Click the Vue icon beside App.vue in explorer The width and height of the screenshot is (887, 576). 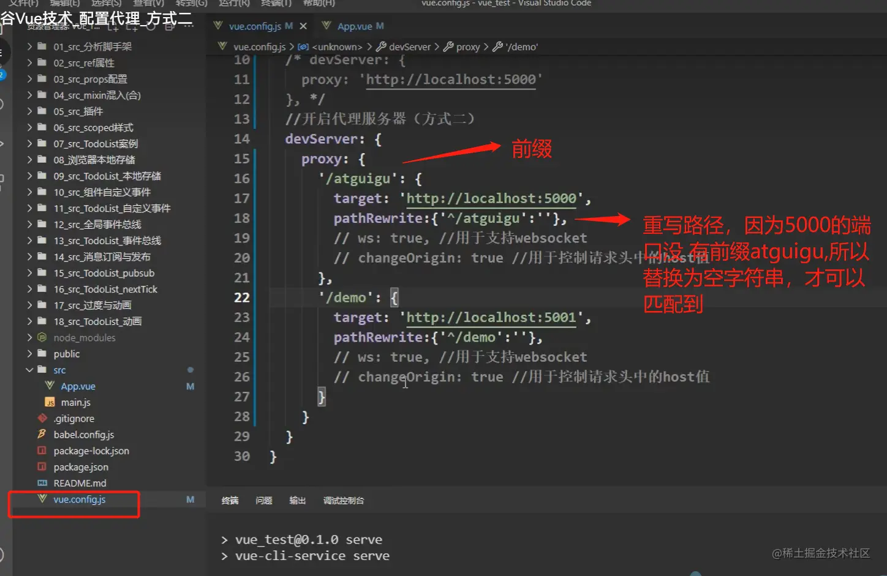(50, 386)
